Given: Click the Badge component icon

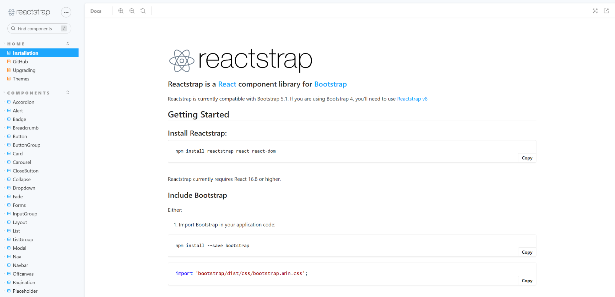Looking at the screenshot, I should [9, 119].
